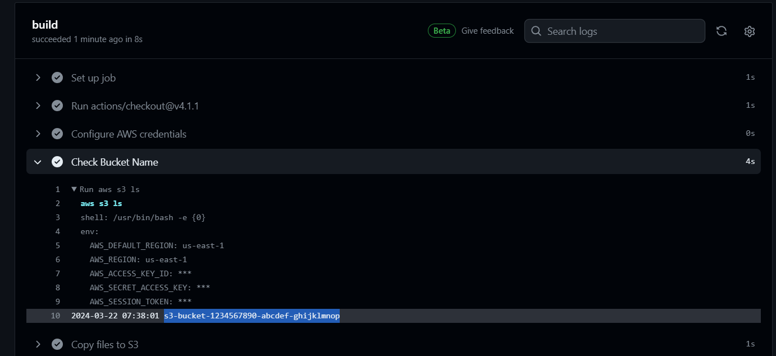776x356 pixels.
Task: Select log line number 7
Action: click(x=57, y=273)
